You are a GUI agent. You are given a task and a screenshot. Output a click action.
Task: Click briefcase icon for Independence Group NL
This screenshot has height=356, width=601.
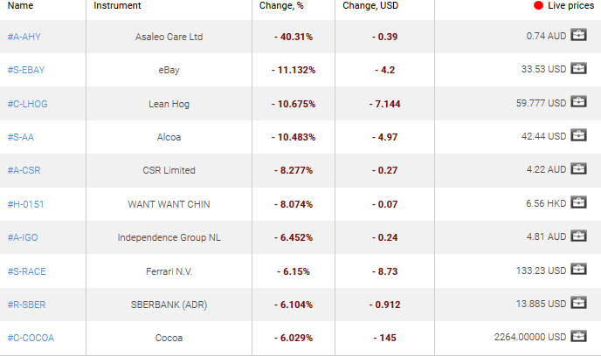578,236
